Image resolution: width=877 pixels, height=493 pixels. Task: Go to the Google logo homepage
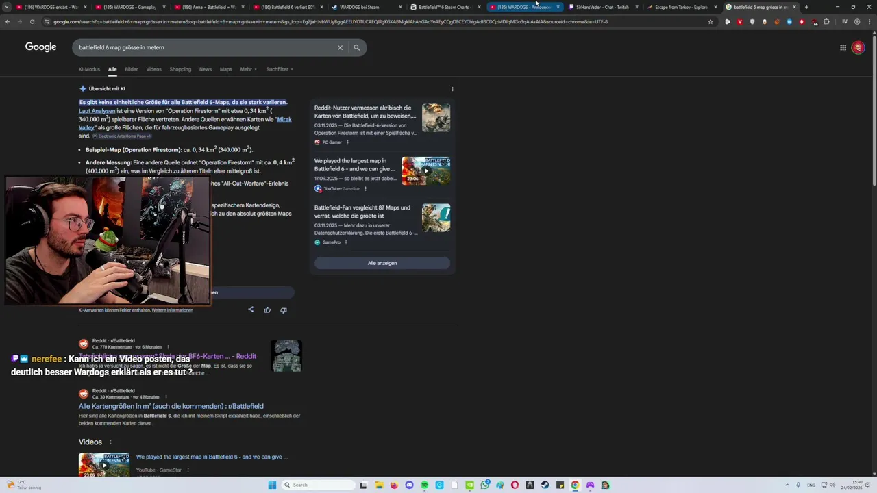point(40,47)
